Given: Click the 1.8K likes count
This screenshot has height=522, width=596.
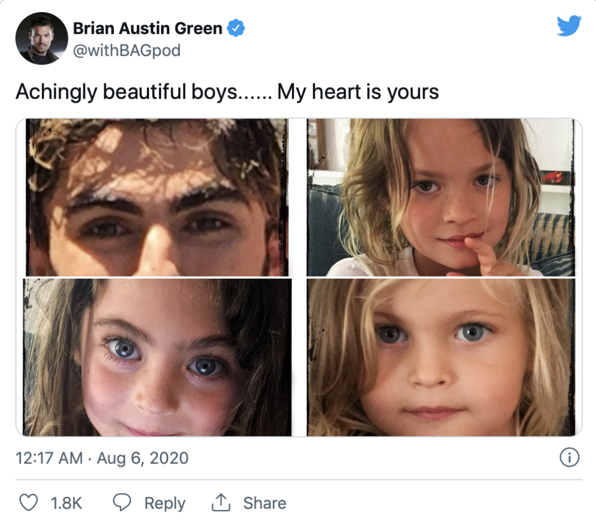Looking at the screenshot, I should tap(66, 503).
